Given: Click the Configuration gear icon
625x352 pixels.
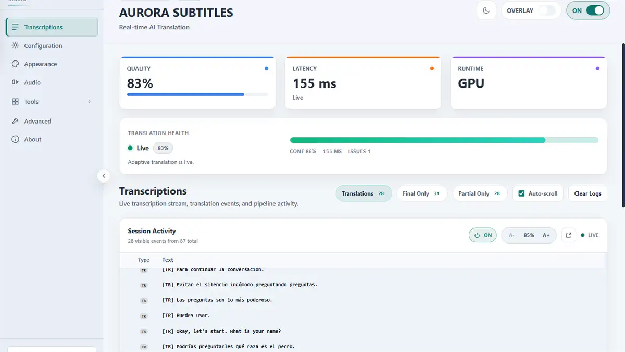Looking at the screenshot, I should click(16, 45).
